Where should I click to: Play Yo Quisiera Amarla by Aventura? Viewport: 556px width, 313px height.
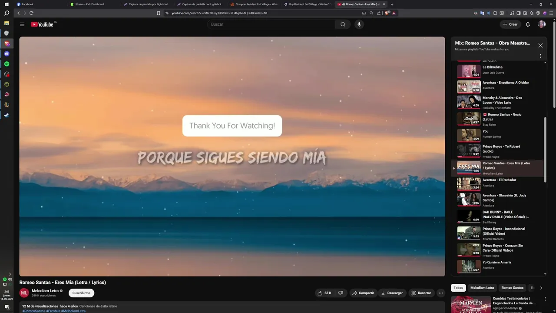(497, 266)
